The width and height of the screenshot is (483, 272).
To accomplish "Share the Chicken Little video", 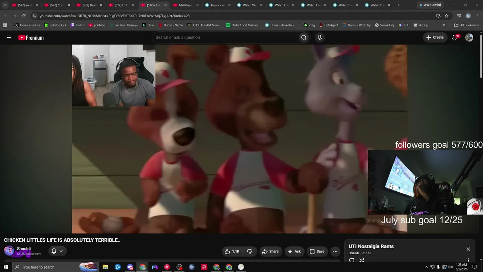I will click(x=270, y=251).
